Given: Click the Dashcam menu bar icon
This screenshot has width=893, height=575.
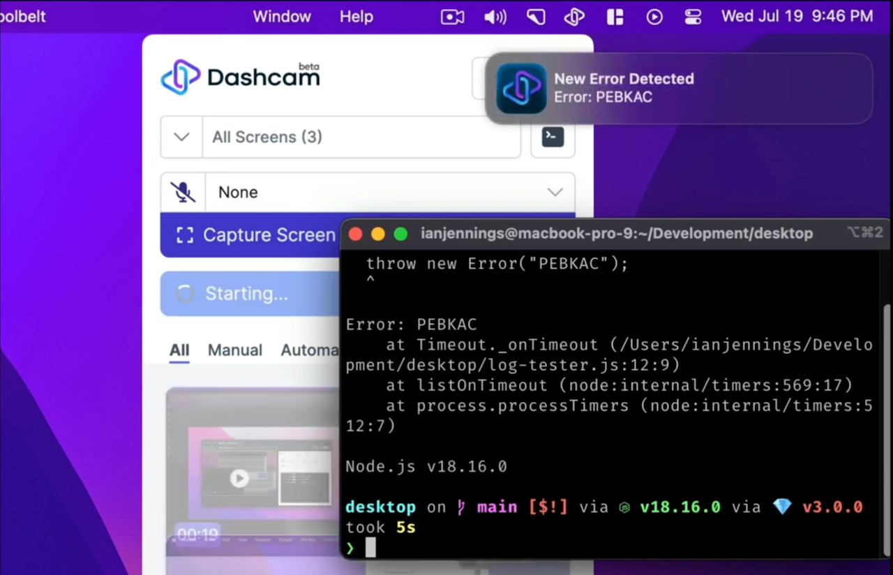Looking at the screenshot, I should click(x=573, y=17).
